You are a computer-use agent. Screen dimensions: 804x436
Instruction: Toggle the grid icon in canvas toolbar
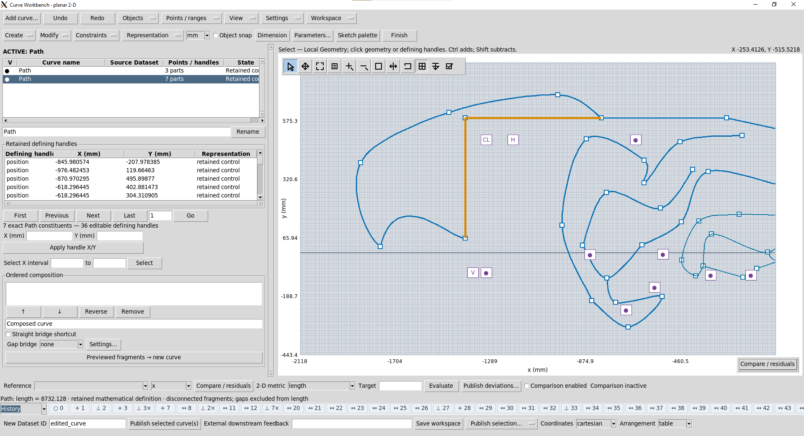click(422, 66)
